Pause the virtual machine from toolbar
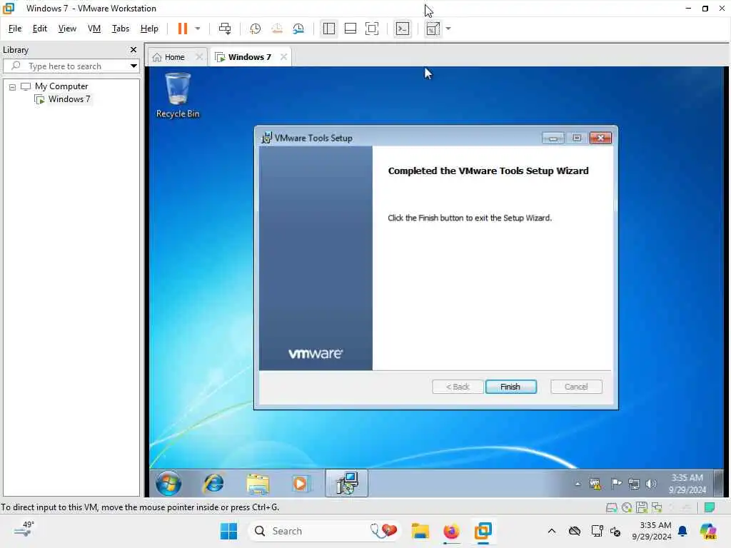 tap(182, 29)
